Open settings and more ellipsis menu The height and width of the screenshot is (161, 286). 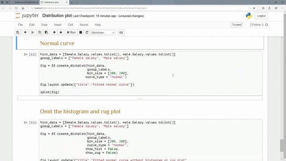pyautogui.click(x=282, y=8)
